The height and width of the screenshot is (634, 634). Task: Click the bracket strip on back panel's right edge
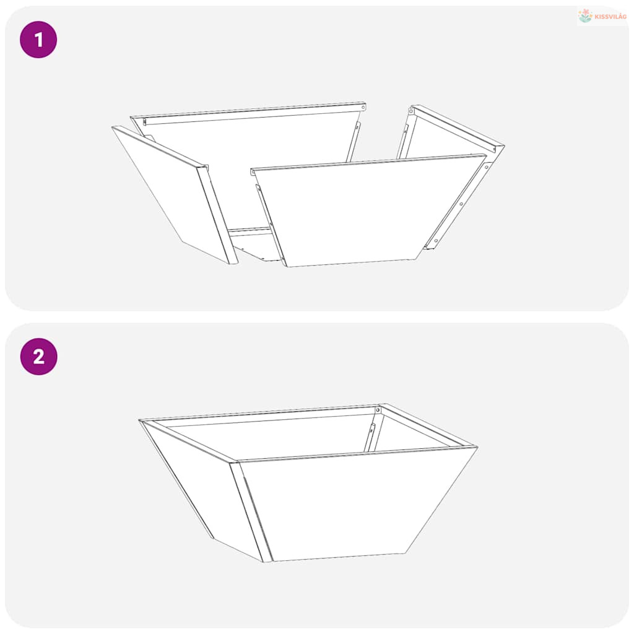pyautogui.click(x=353, y=142)
